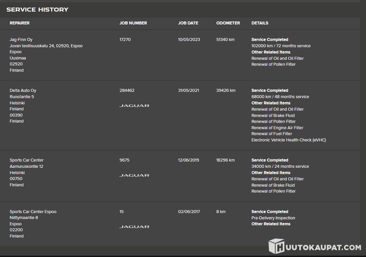Select the Odometer column header
This screenshot has width=366, height=257.
(228, 23)
